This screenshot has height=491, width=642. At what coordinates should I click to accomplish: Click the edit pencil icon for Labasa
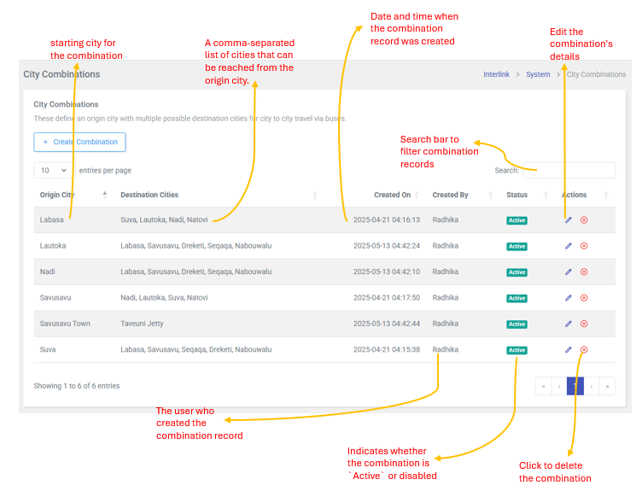click(569, 220)
